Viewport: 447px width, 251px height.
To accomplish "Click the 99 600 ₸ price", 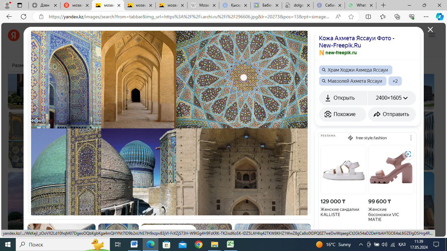I will pyautogui.click(x=380, y=202).
